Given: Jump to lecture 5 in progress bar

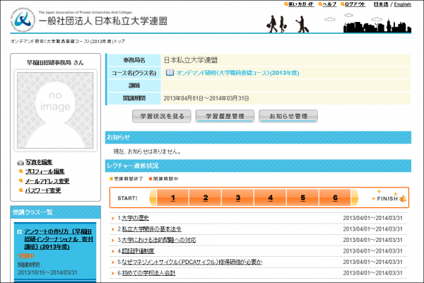Looking at the screenshot, I should point(303,197).
